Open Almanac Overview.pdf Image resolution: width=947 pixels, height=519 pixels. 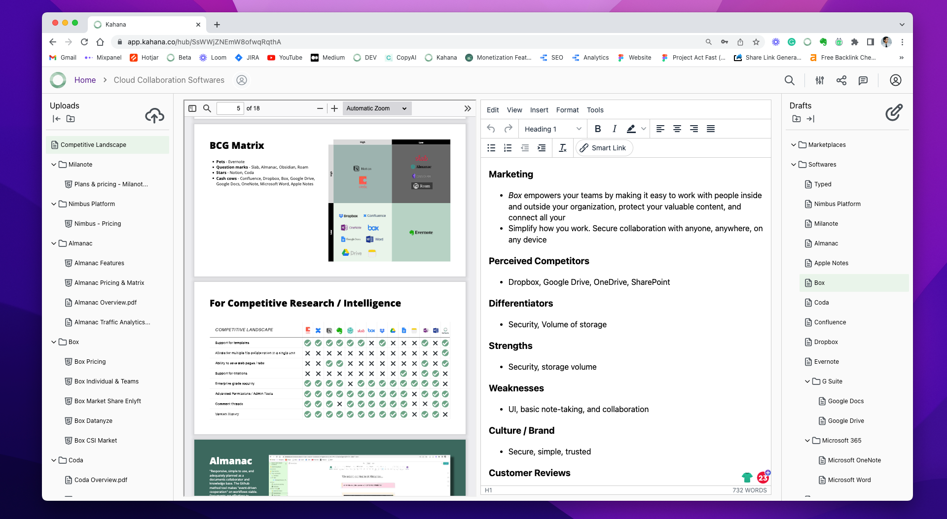(x=105, y=303)
